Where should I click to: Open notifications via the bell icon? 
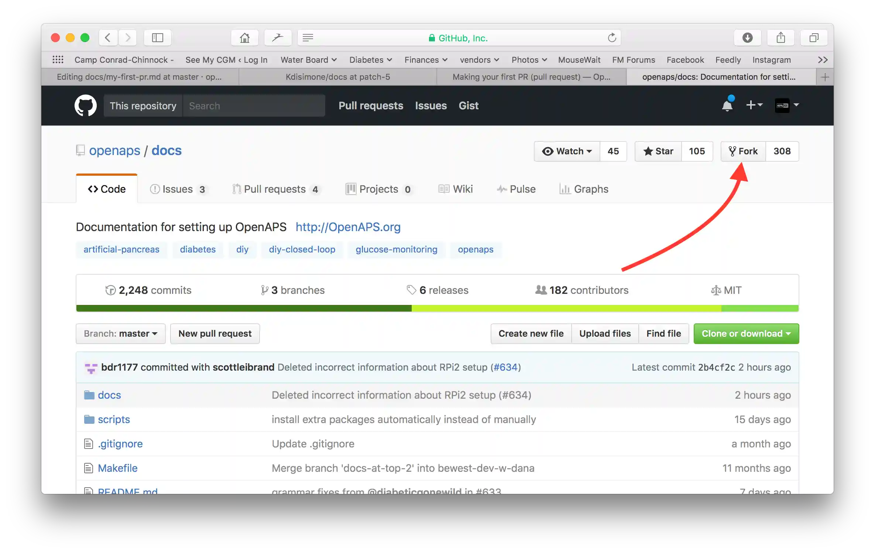(x=727, y=106)
